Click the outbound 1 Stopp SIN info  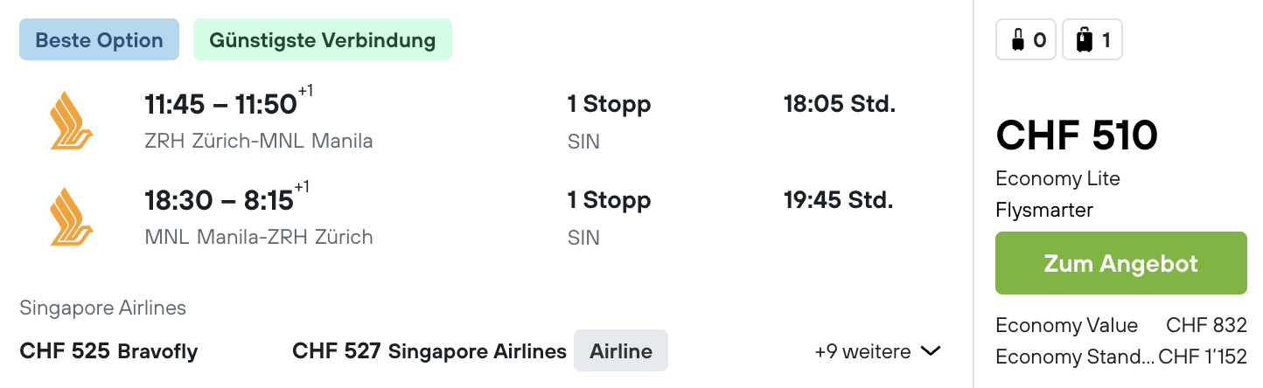(x=609, y=122)
